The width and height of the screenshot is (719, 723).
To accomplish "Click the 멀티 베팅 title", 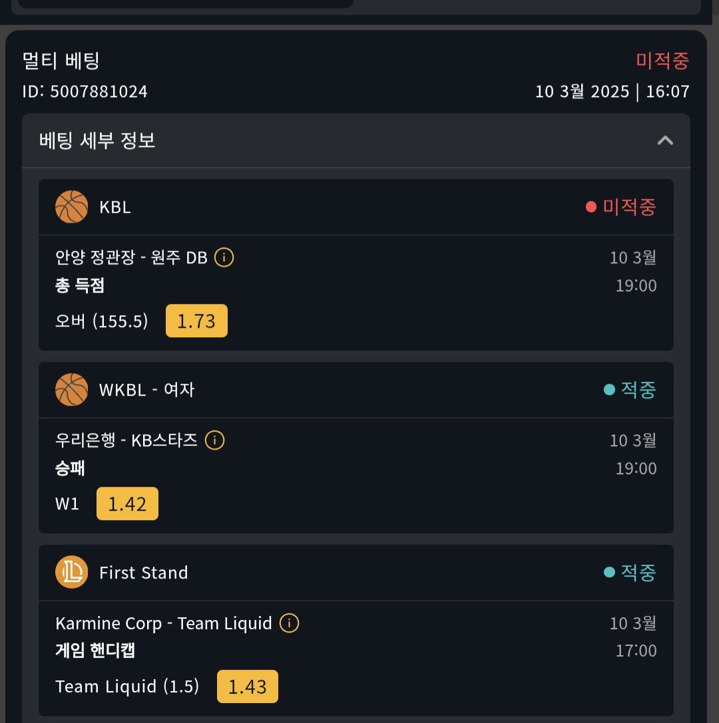I will pyautogui.click(x=61, y=61).
